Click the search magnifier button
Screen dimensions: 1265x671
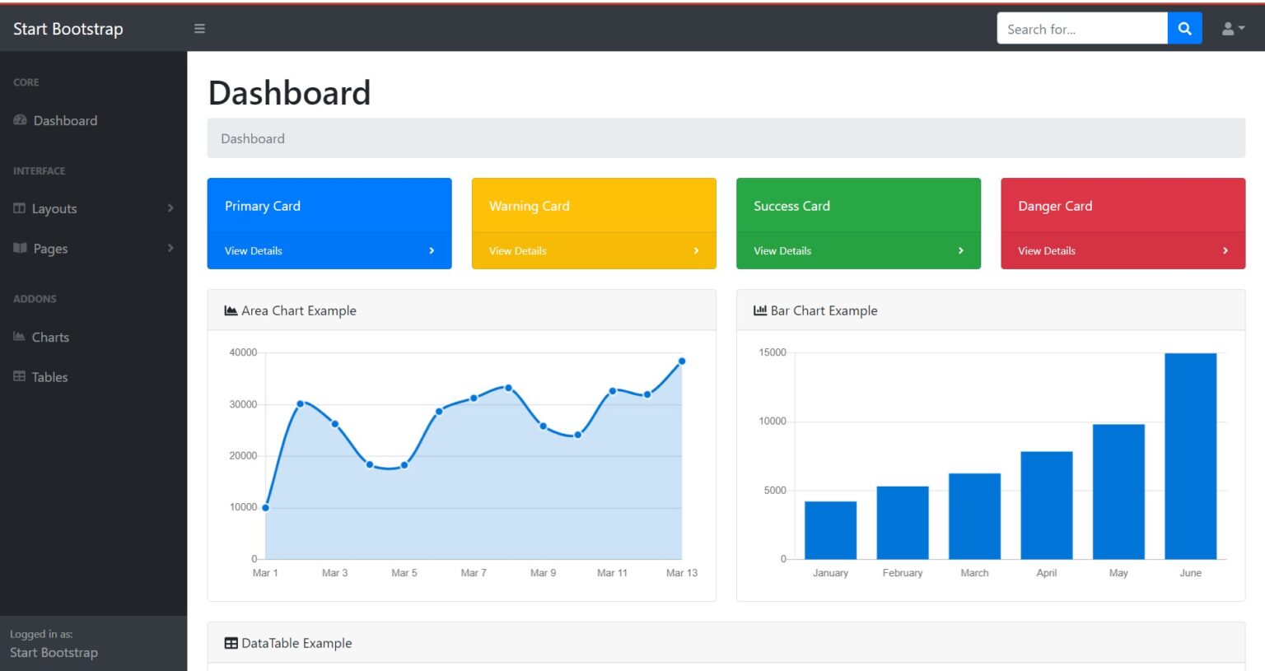point(1184,28)
